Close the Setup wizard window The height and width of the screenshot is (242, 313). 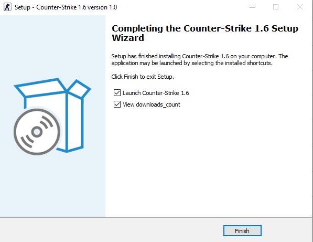pyautogui.click(x=299, y=7)
